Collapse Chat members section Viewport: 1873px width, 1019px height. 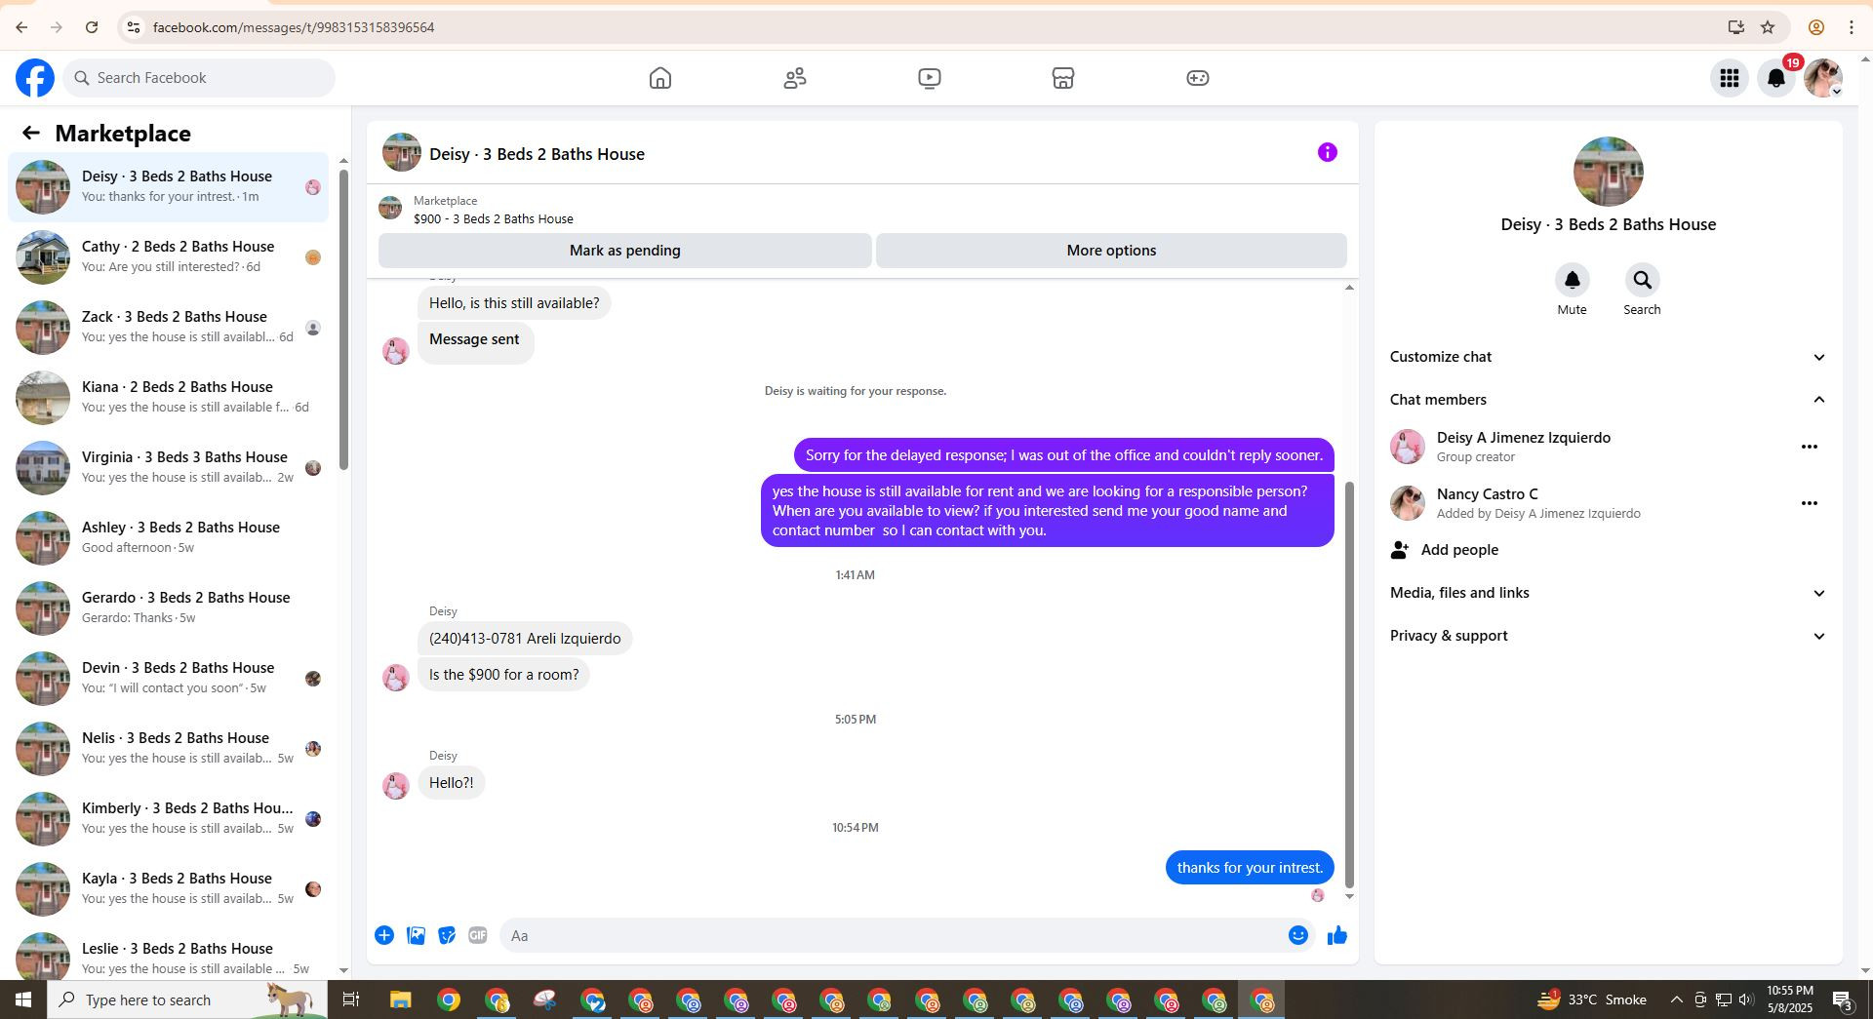1608,400
